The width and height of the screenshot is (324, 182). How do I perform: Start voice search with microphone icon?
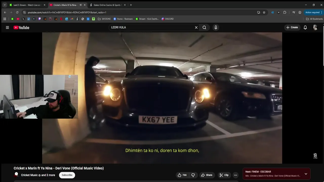coord(216,28)
